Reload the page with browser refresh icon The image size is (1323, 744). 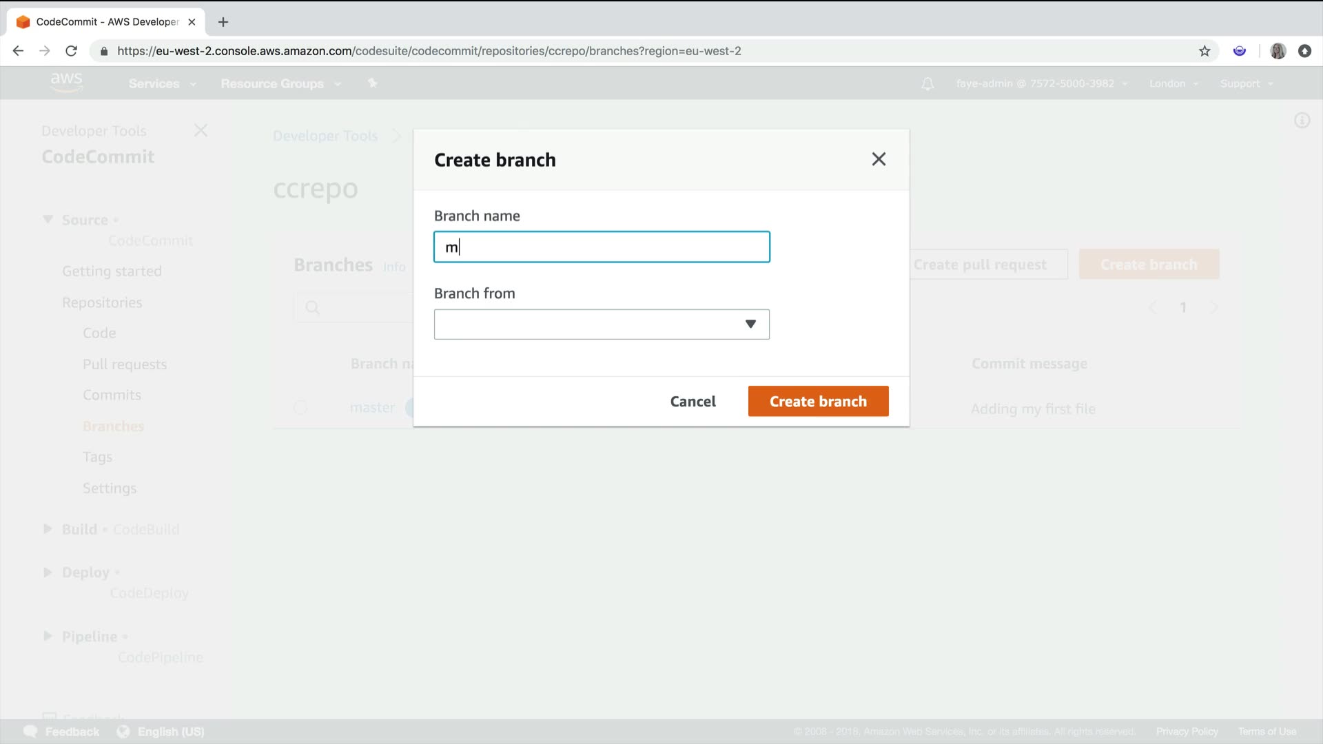tap(71, 51)
